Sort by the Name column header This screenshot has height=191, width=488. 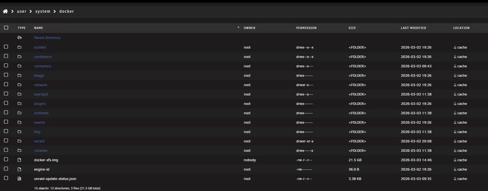pyautogui.click(x=38, y=28)
